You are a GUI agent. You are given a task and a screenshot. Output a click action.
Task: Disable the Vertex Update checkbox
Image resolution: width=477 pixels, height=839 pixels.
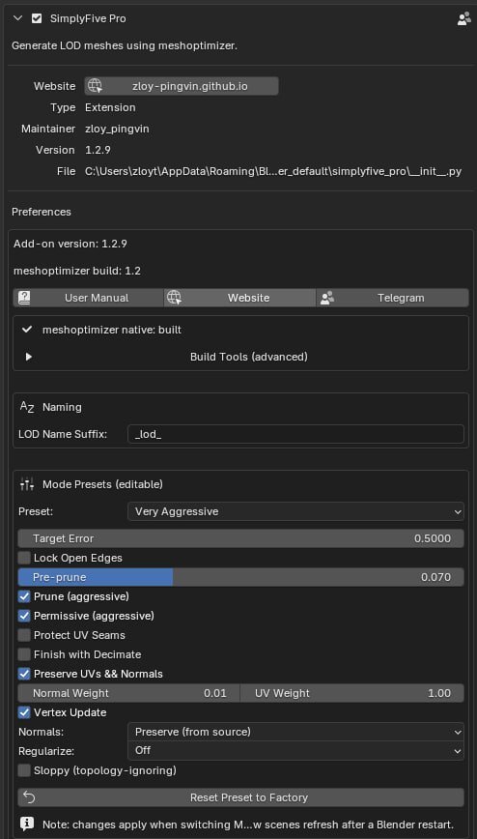tap(24, 712)
